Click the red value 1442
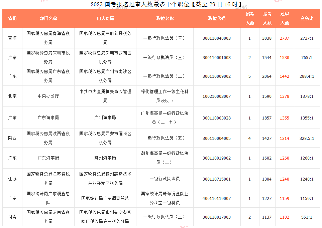Screen dimensions: 322x228 coord(285,76)
